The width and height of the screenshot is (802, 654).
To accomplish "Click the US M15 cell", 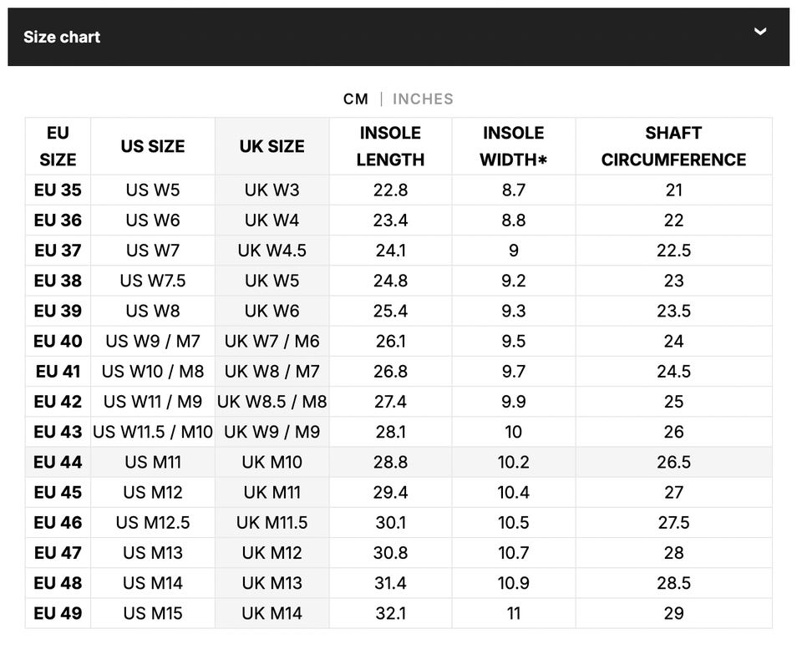I will [x=153, y=613].
